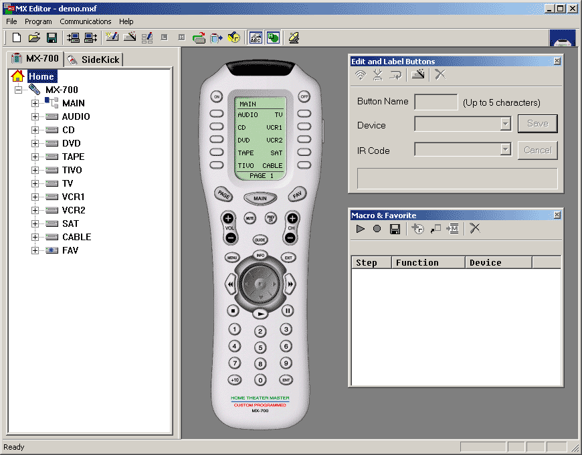Click the add delay clock icon in Macro
The image size is (582, 455).
418,229
